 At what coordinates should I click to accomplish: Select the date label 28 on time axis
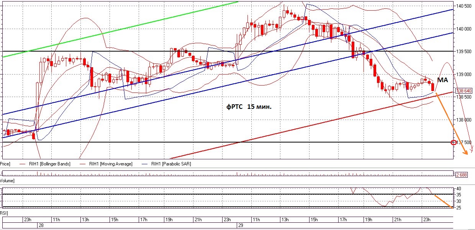point(40,226)
